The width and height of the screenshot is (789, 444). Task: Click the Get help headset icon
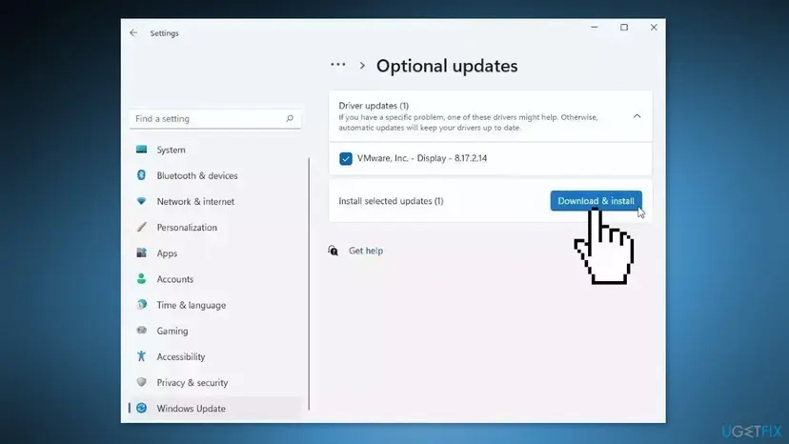click(x=334, y=251)
